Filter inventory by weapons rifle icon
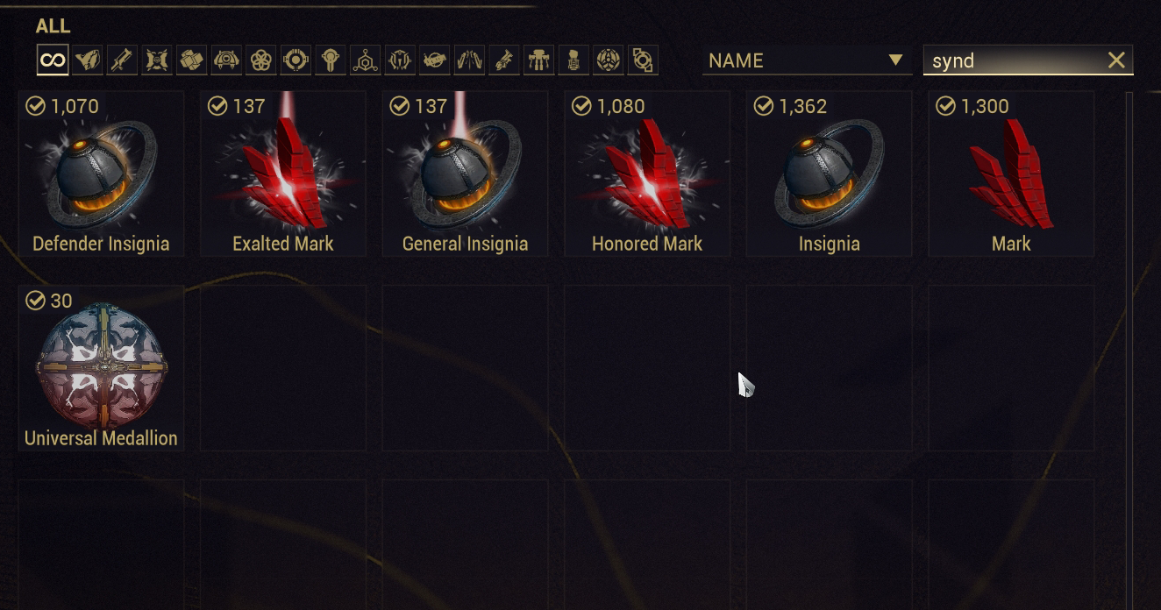The image size is (1161, 610). tap(122, 60)
